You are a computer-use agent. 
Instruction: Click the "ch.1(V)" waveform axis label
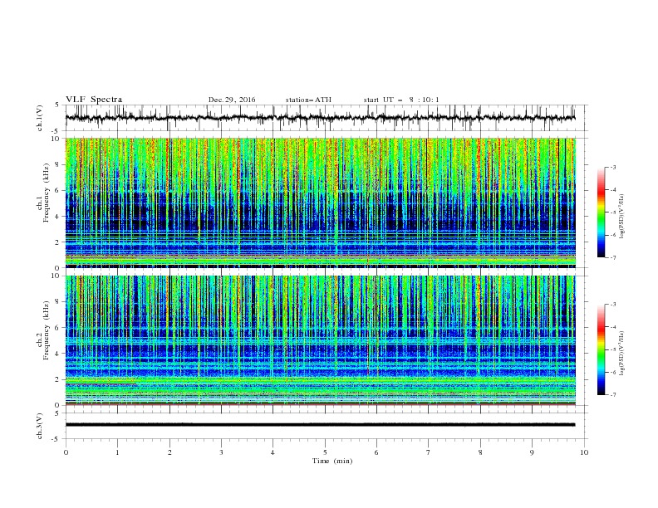point(40,118)
